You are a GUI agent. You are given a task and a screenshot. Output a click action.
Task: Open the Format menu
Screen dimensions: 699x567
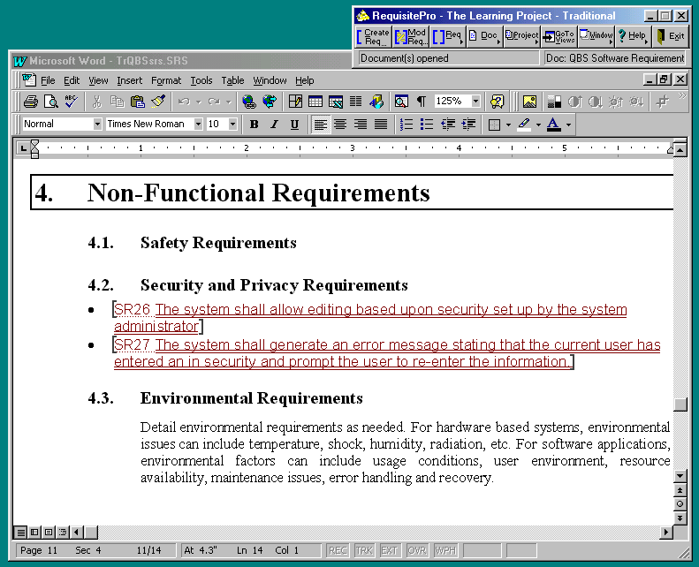click(x=166, y=80)
